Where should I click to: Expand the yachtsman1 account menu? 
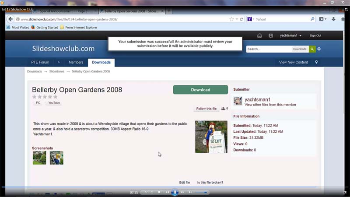coord(290,35)
